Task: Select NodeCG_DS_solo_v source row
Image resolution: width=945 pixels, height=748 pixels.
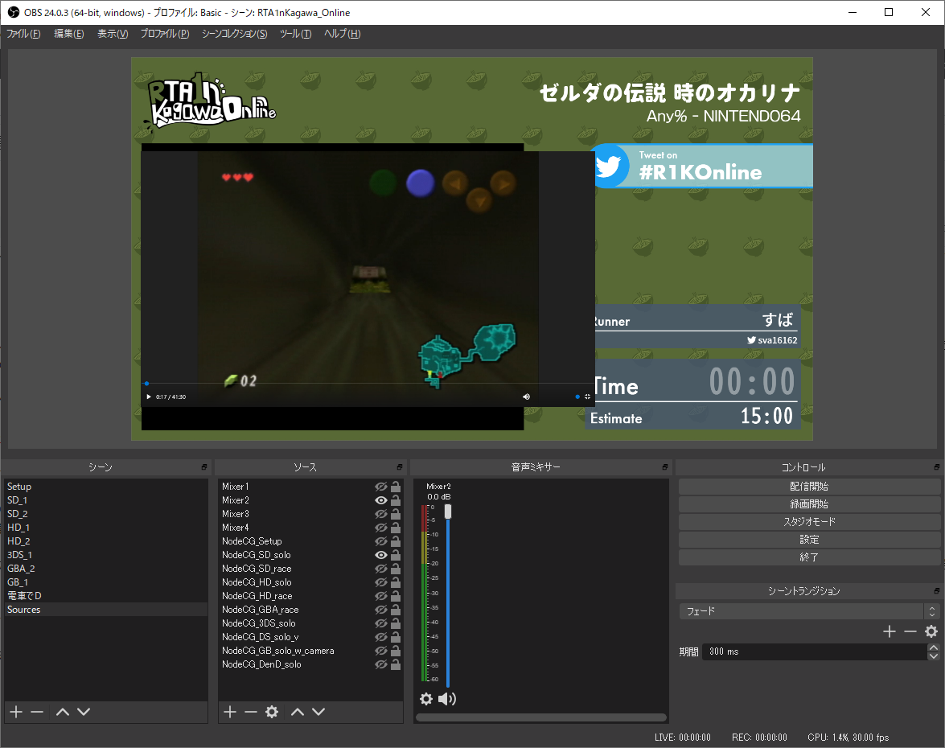Action: pyautogui.click(x=310, y=637)
